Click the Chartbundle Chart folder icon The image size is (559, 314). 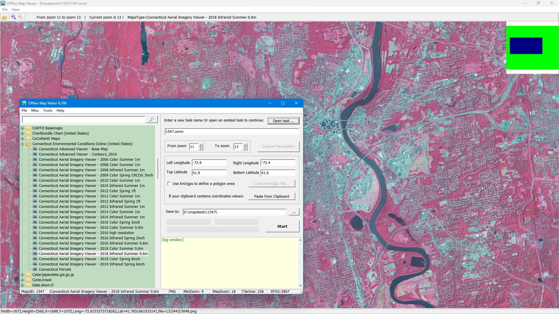pyautogui.click(x=29, y=133)
